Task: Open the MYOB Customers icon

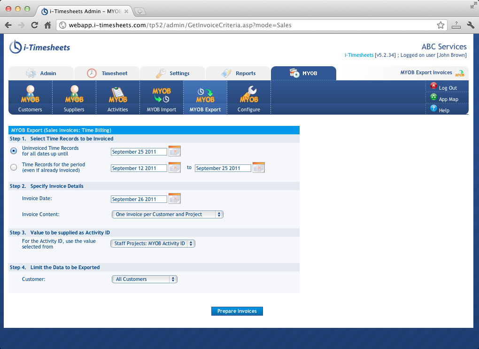Action: 30,94
